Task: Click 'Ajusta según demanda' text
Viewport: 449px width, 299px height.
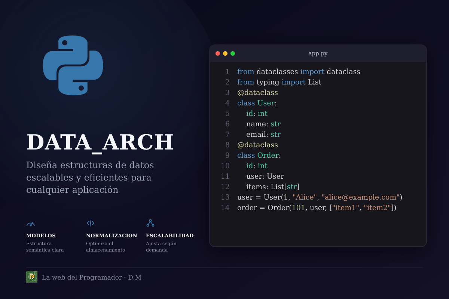Action: click(x=161, y=247)
